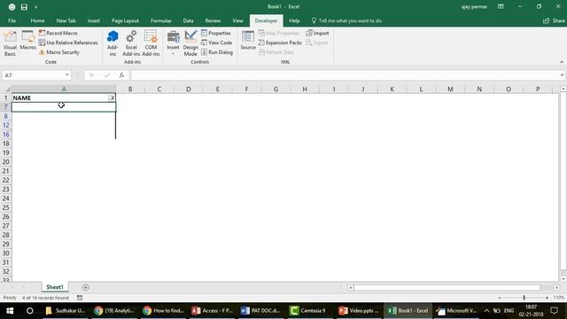
Task: Click horizontal scrollbar left arrow
Action: tap(350, 287)
